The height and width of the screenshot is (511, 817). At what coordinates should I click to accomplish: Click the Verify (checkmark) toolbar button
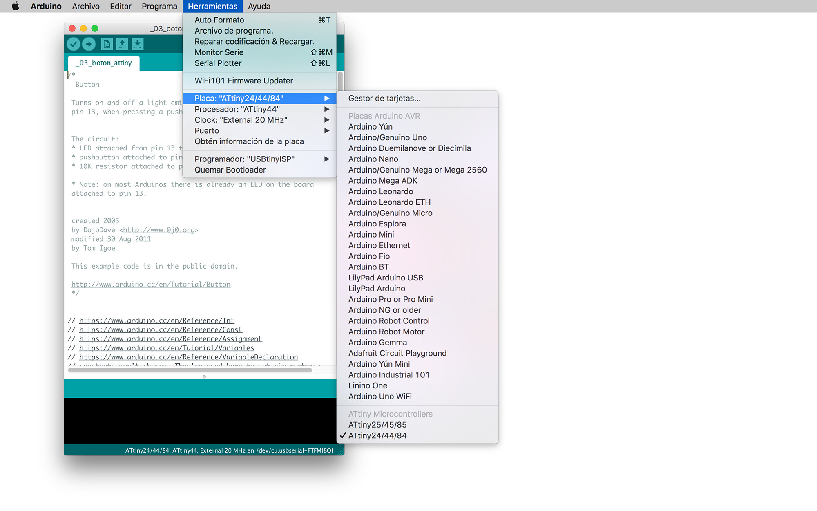click(74, 44)
